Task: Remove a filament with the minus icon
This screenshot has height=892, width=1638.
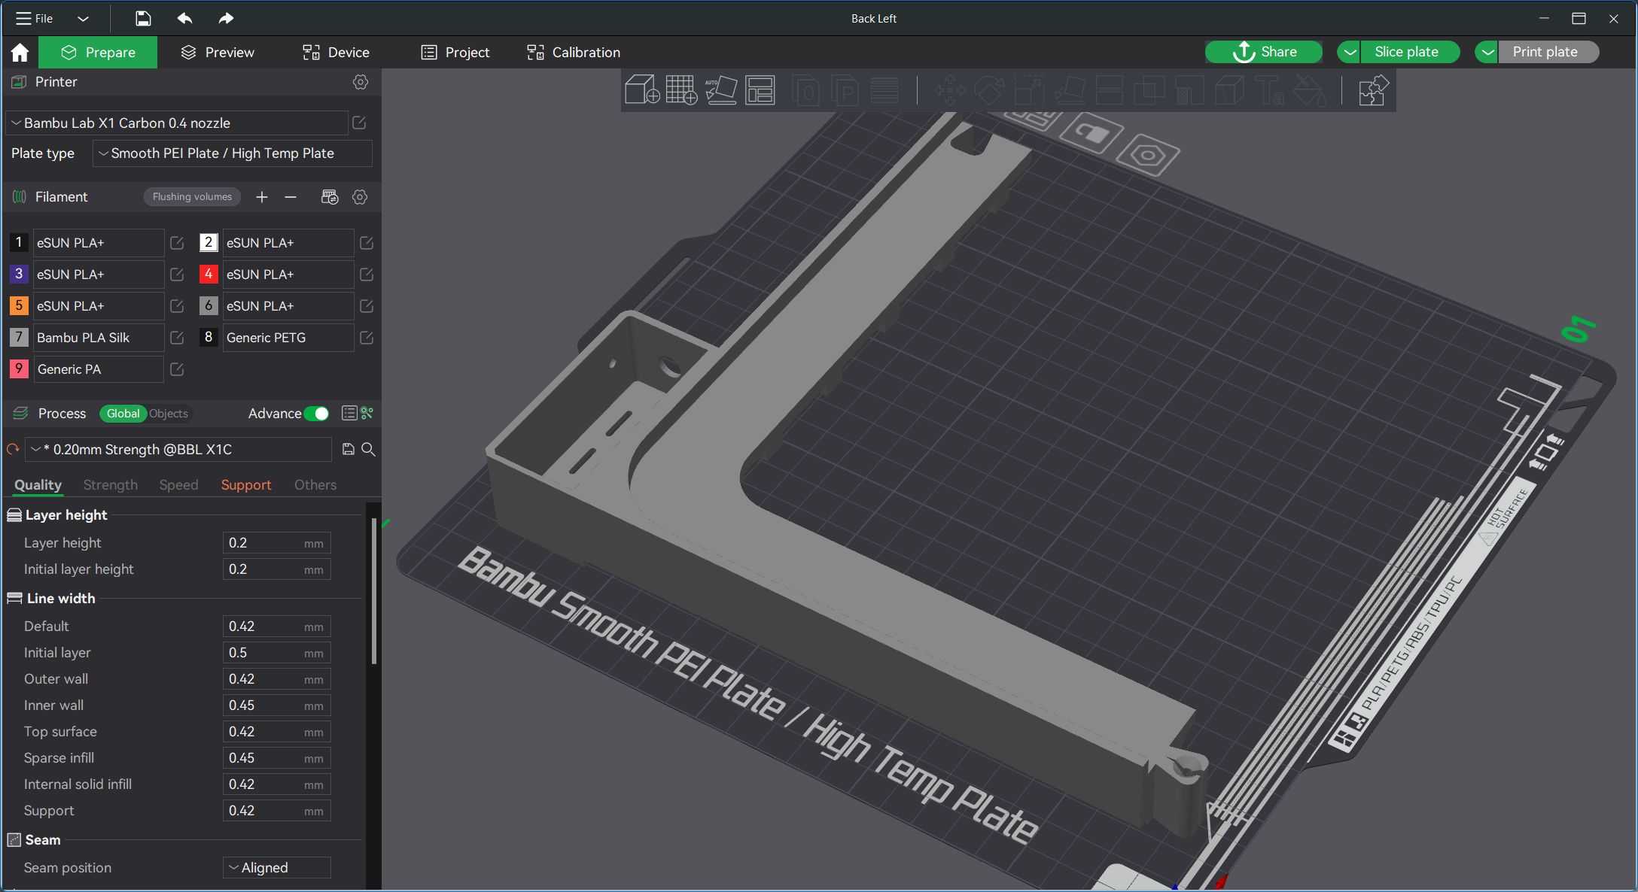Action: (x=291, y=197)
